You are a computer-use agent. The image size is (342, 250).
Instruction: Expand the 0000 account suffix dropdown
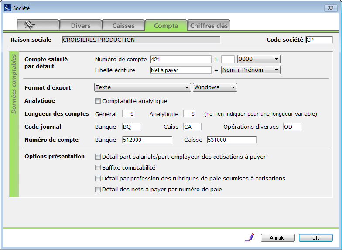click(x=259, y=59)
